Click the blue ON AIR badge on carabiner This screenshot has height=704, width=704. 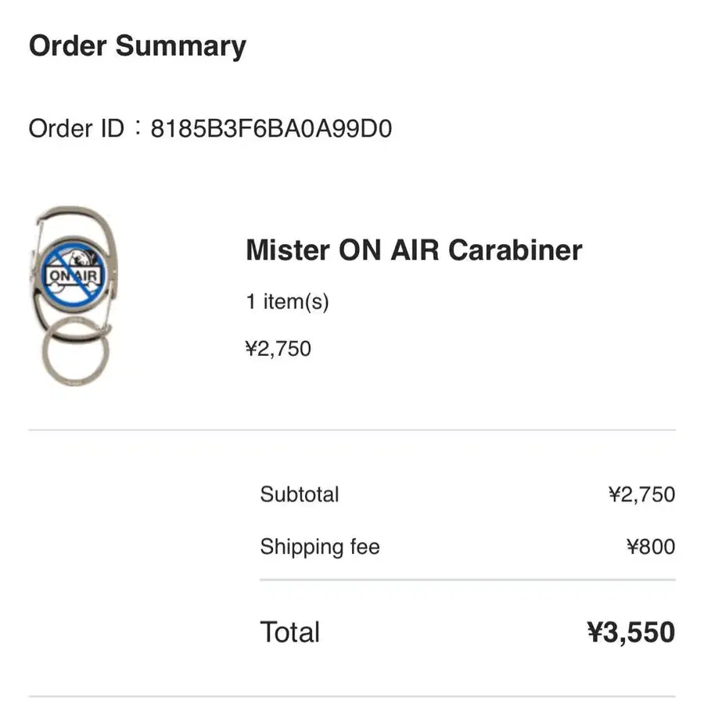point(72,272)
